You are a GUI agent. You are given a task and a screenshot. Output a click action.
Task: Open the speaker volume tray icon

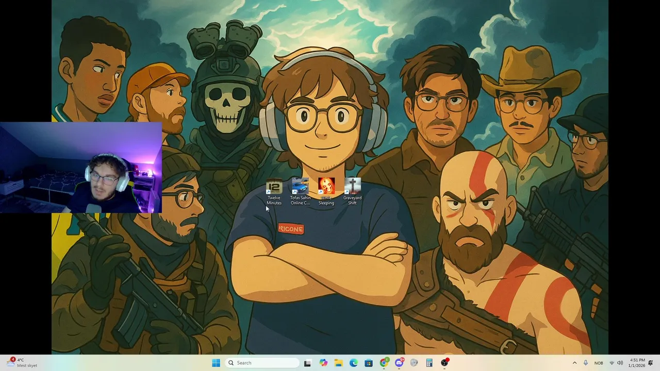[x=620, y=363]
